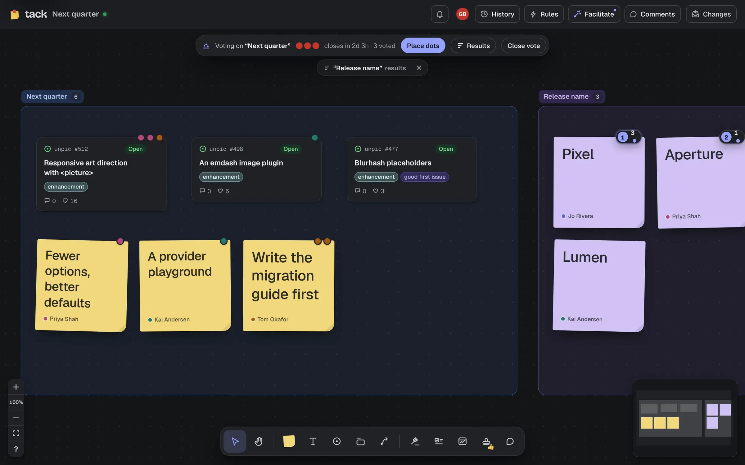Select the Pixel sticky note
The image size is (745, 465).
599,182
